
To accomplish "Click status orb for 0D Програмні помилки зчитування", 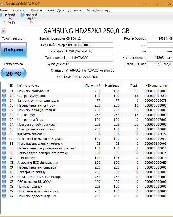I will pyautogui.click(x=4, y=139).
